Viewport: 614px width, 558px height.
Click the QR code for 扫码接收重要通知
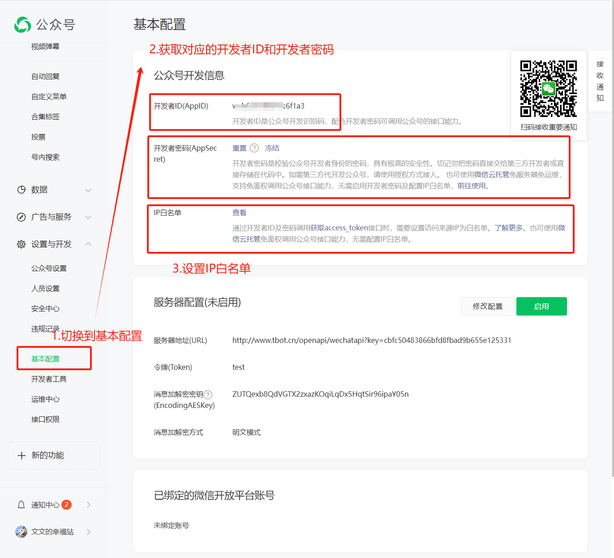tap(548, 89)
